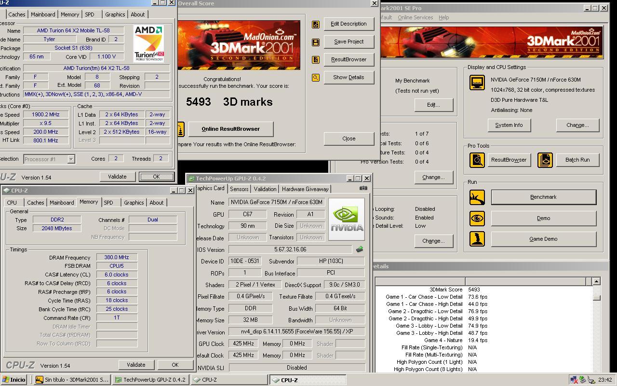Click the Save Project button
The image size is (617, 386).
click(x=349, y=41)
